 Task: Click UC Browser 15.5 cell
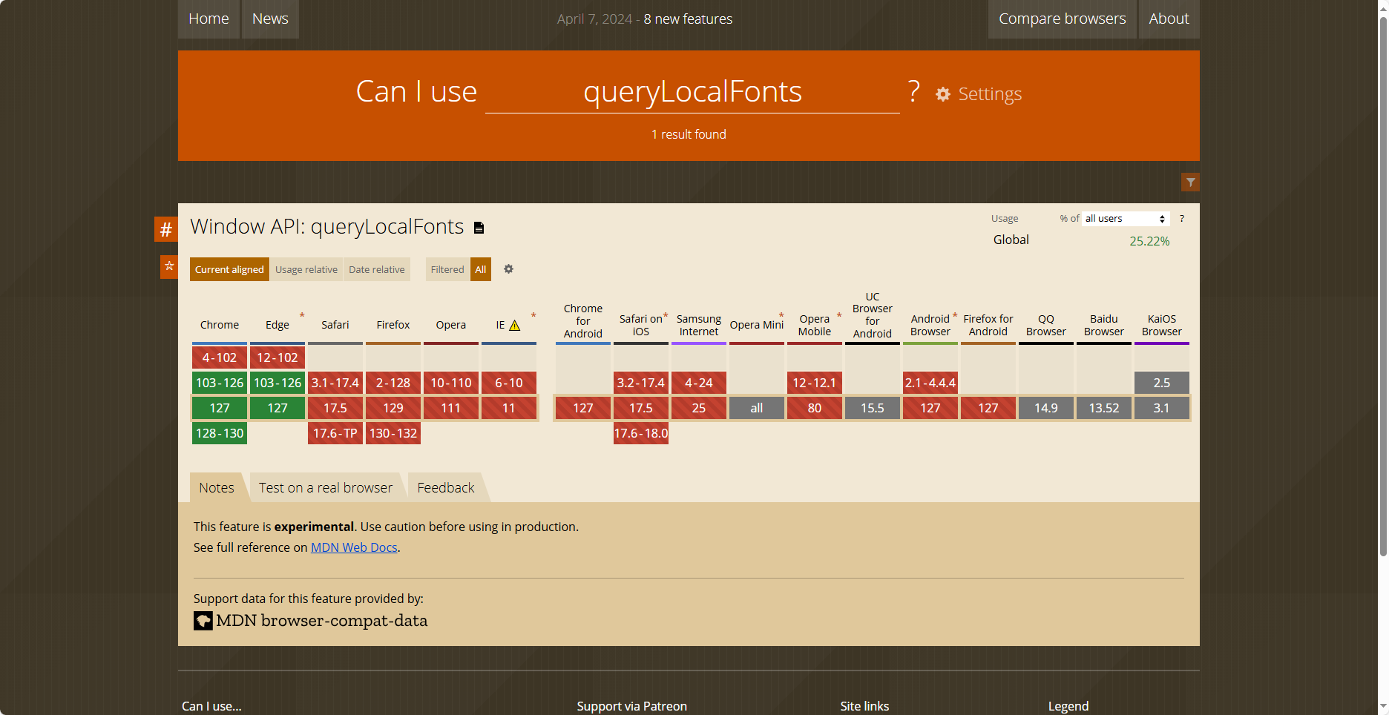(873, 408)
